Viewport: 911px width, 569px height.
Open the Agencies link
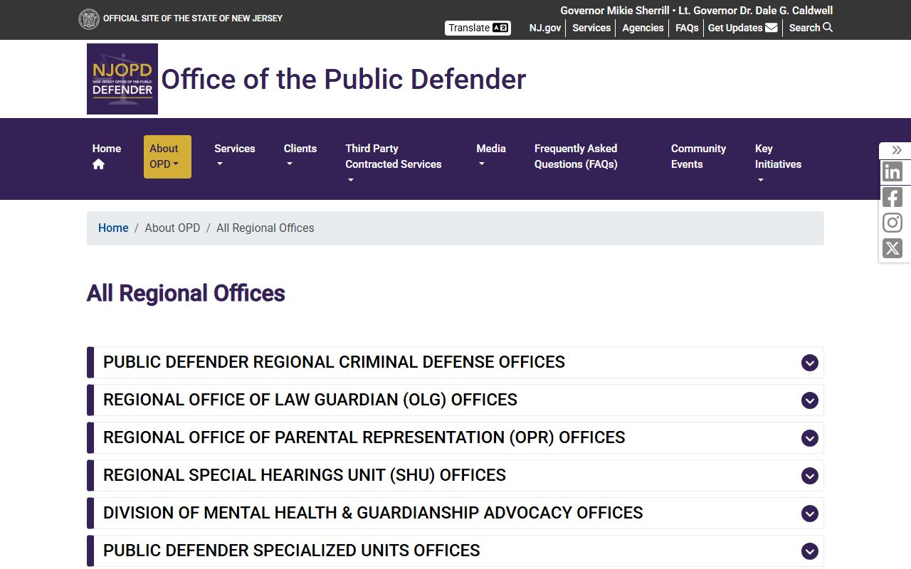click(x=643, y=28)
